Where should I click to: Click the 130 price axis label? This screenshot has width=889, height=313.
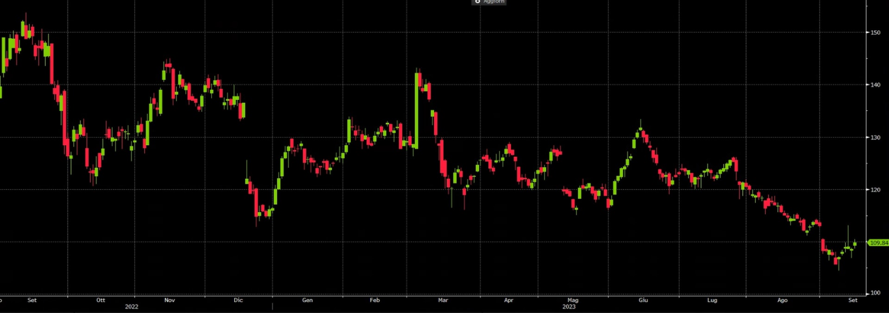(x=876, y=137)
